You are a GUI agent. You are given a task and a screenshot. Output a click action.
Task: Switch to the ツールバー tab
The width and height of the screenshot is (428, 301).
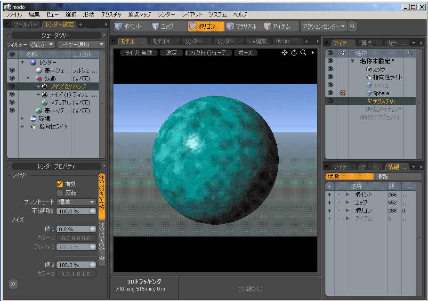click(26, 24)
